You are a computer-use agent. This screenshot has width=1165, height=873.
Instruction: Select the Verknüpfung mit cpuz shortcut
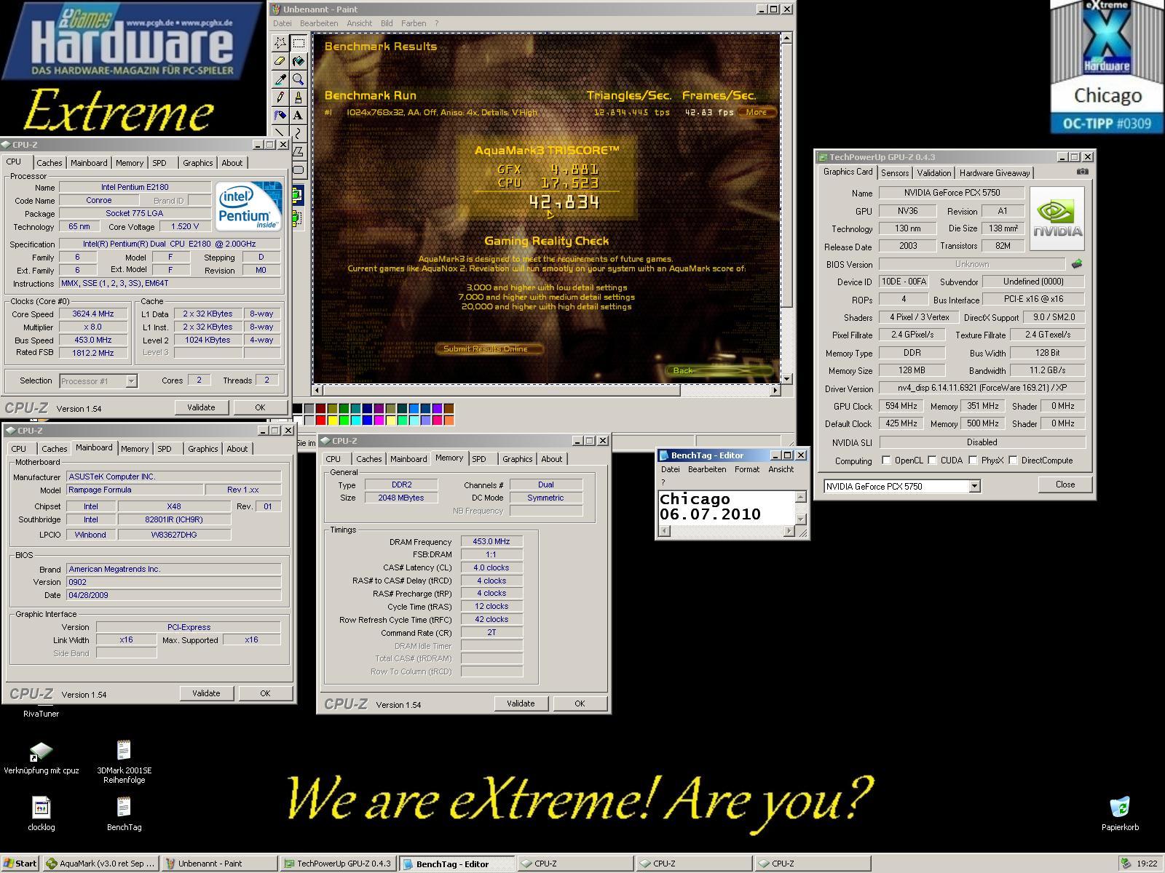42,757
